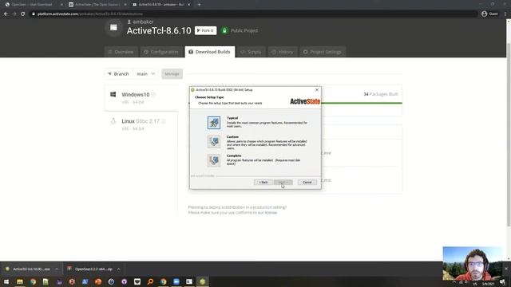This screenshot has height=287, width=511.
Task: Select the Complete setup type icon
Action: click(214, 160)
